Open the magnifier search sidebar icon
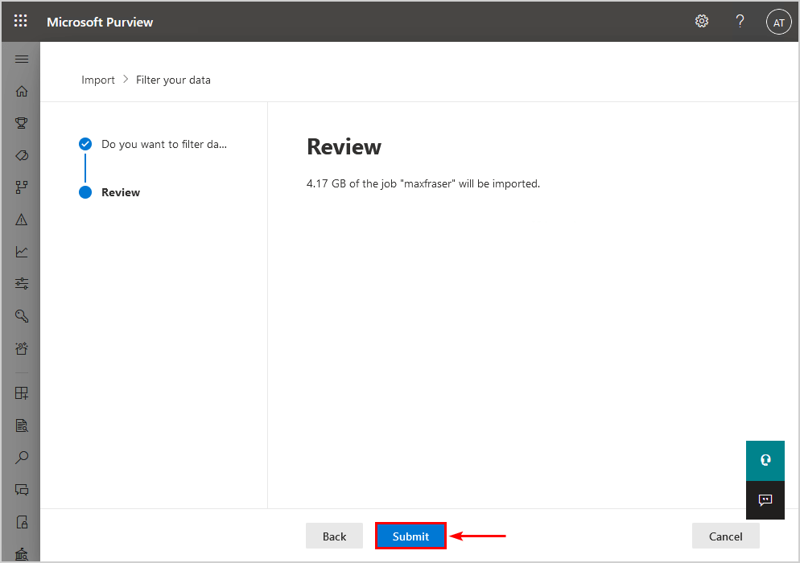This screenshot has height=563, width=800. pos(22,458)
